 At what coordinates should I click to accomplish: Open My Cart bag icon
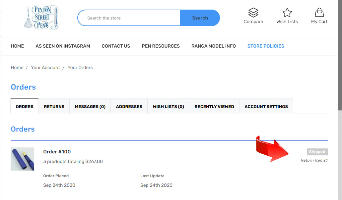319,13
